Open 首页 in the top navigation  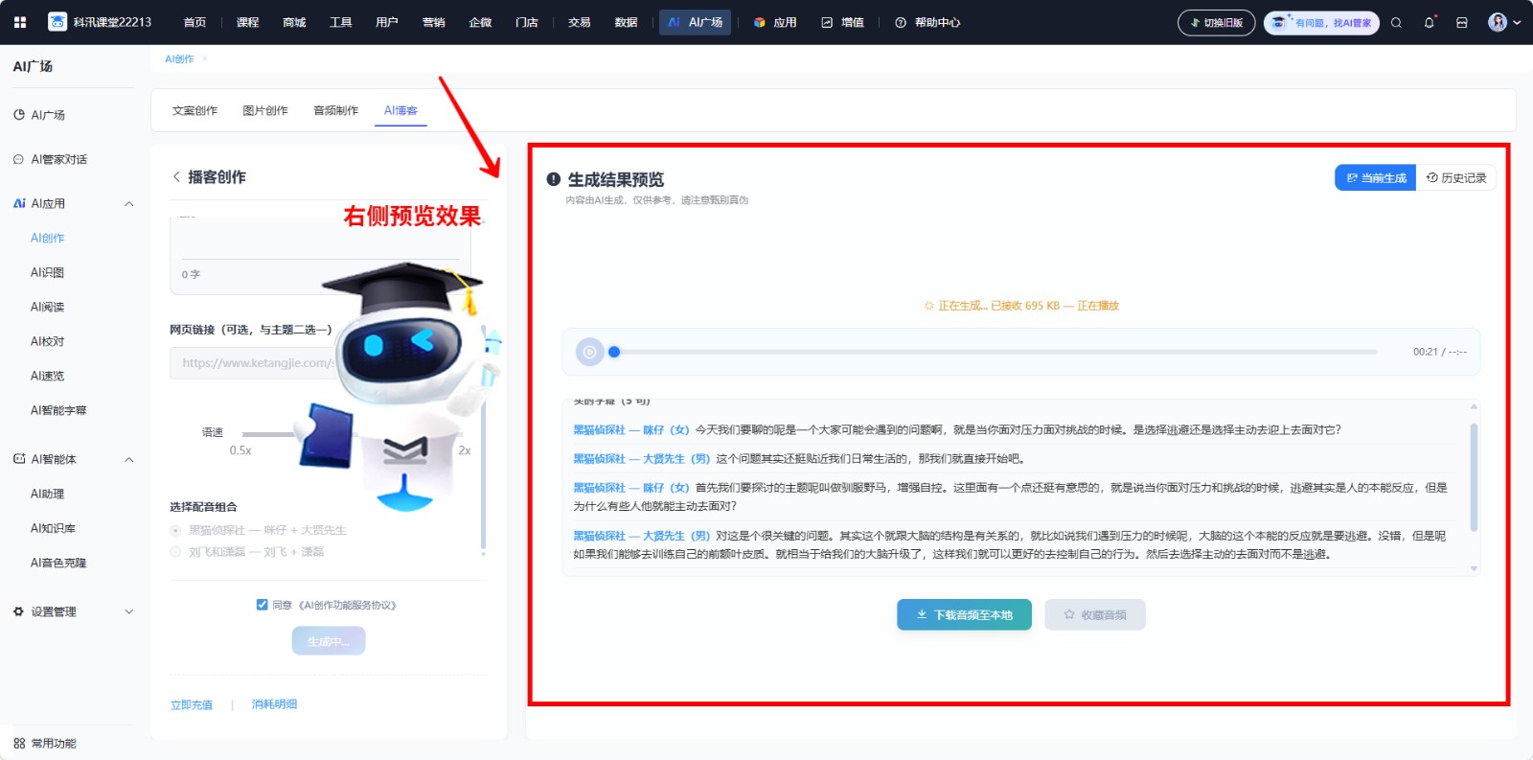point(194,22)
